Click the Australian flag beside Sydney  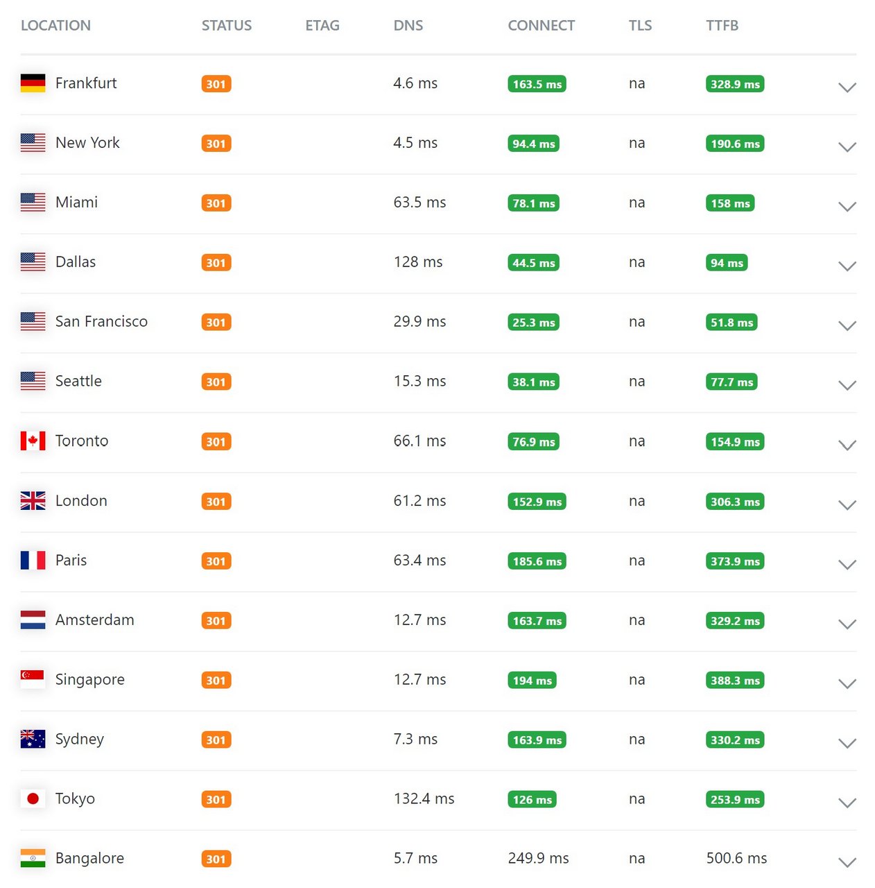(x=33, y=740)
